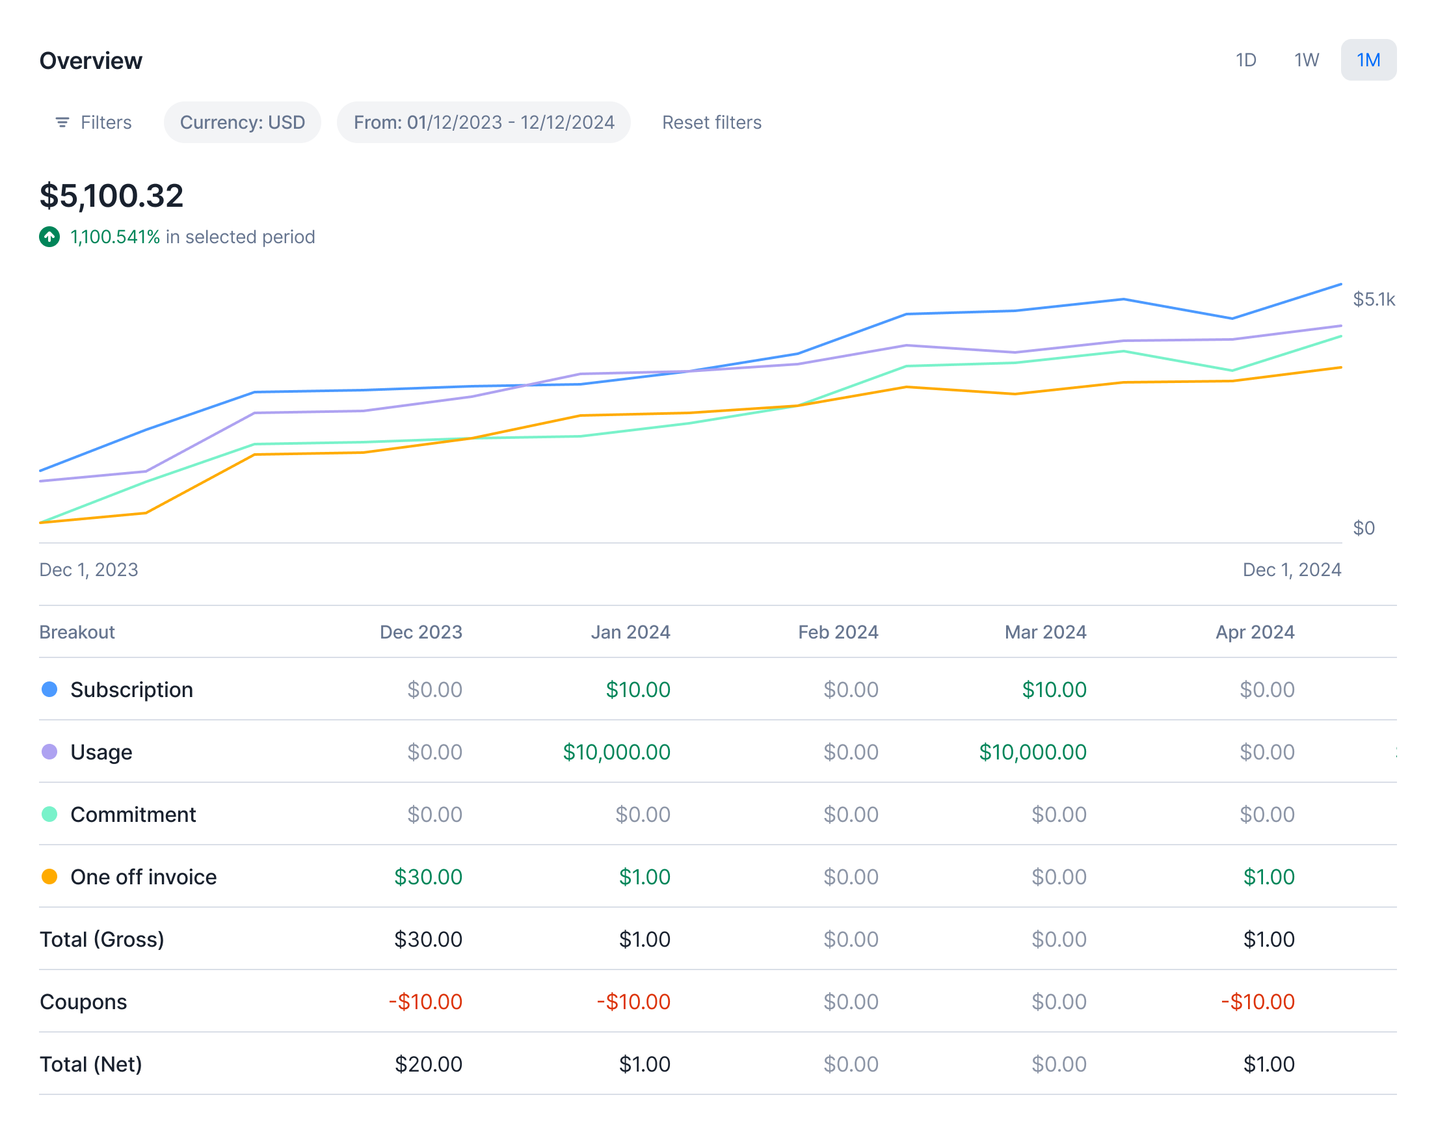Switch to the 1W time range
The width and height of the screenshot is (1436, 1134).
click(x=1307, y=60)
